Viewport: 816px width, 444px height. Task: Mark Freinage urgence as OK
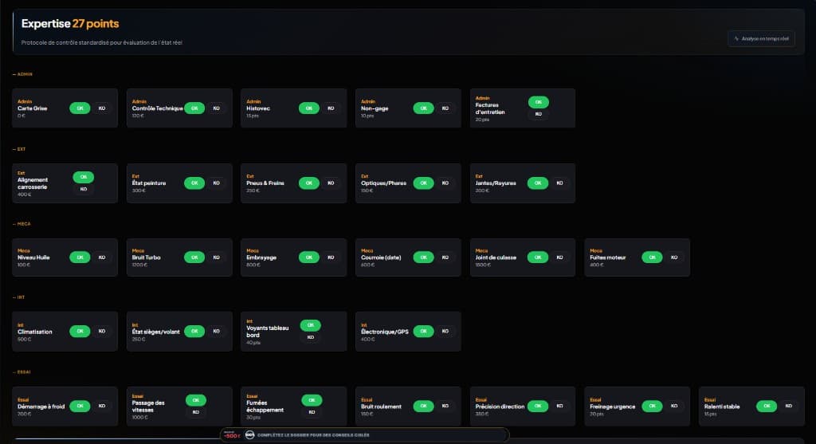[652, 406]
